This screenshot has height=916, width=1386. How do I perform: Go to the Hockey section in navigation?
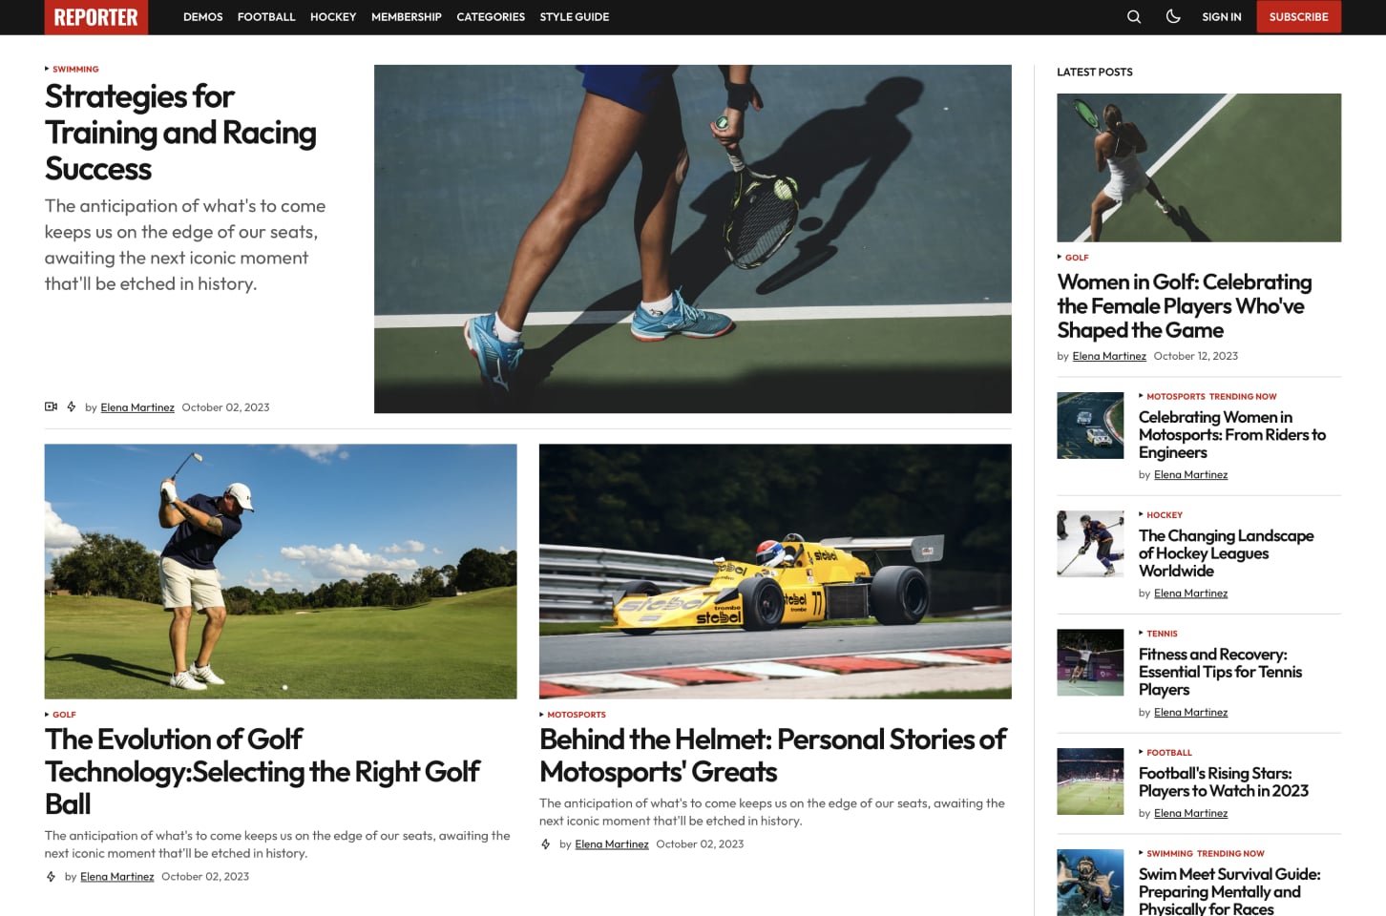(x=333, y=17)
